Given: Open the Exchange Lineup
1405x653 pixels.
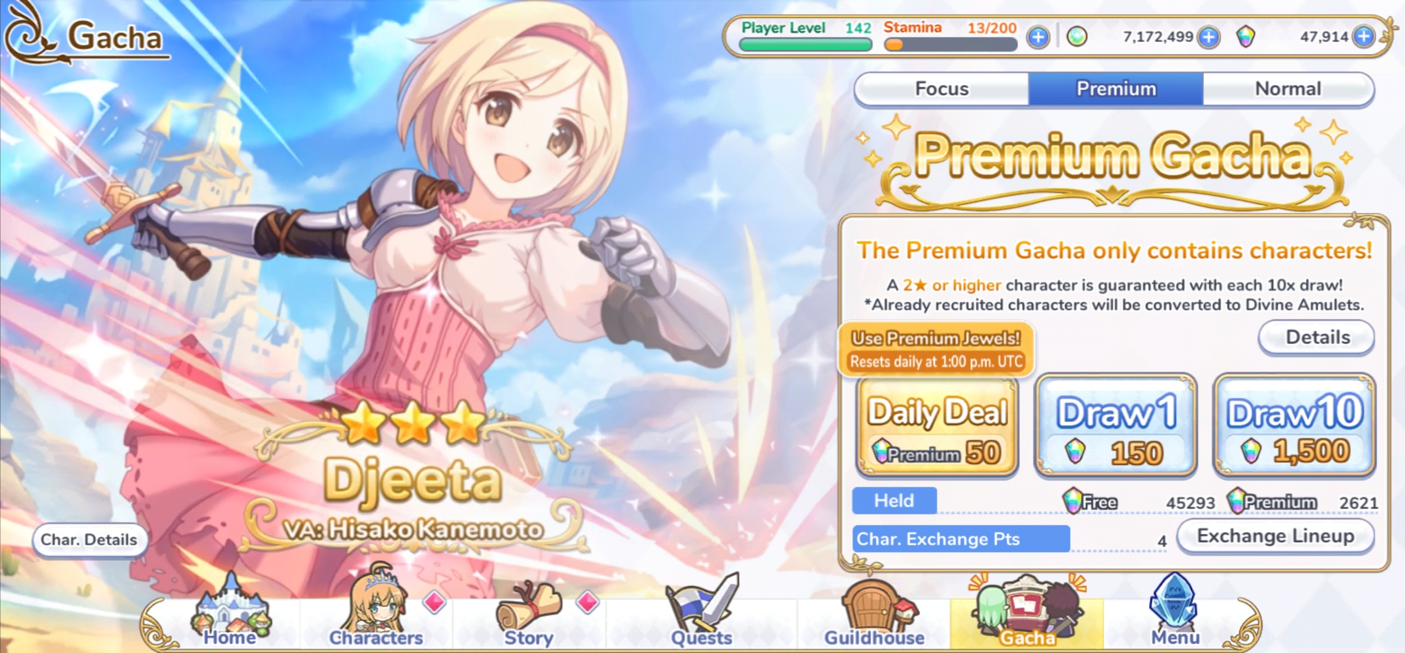Looking at the screenshot, I should click(x=1275, y=536).
